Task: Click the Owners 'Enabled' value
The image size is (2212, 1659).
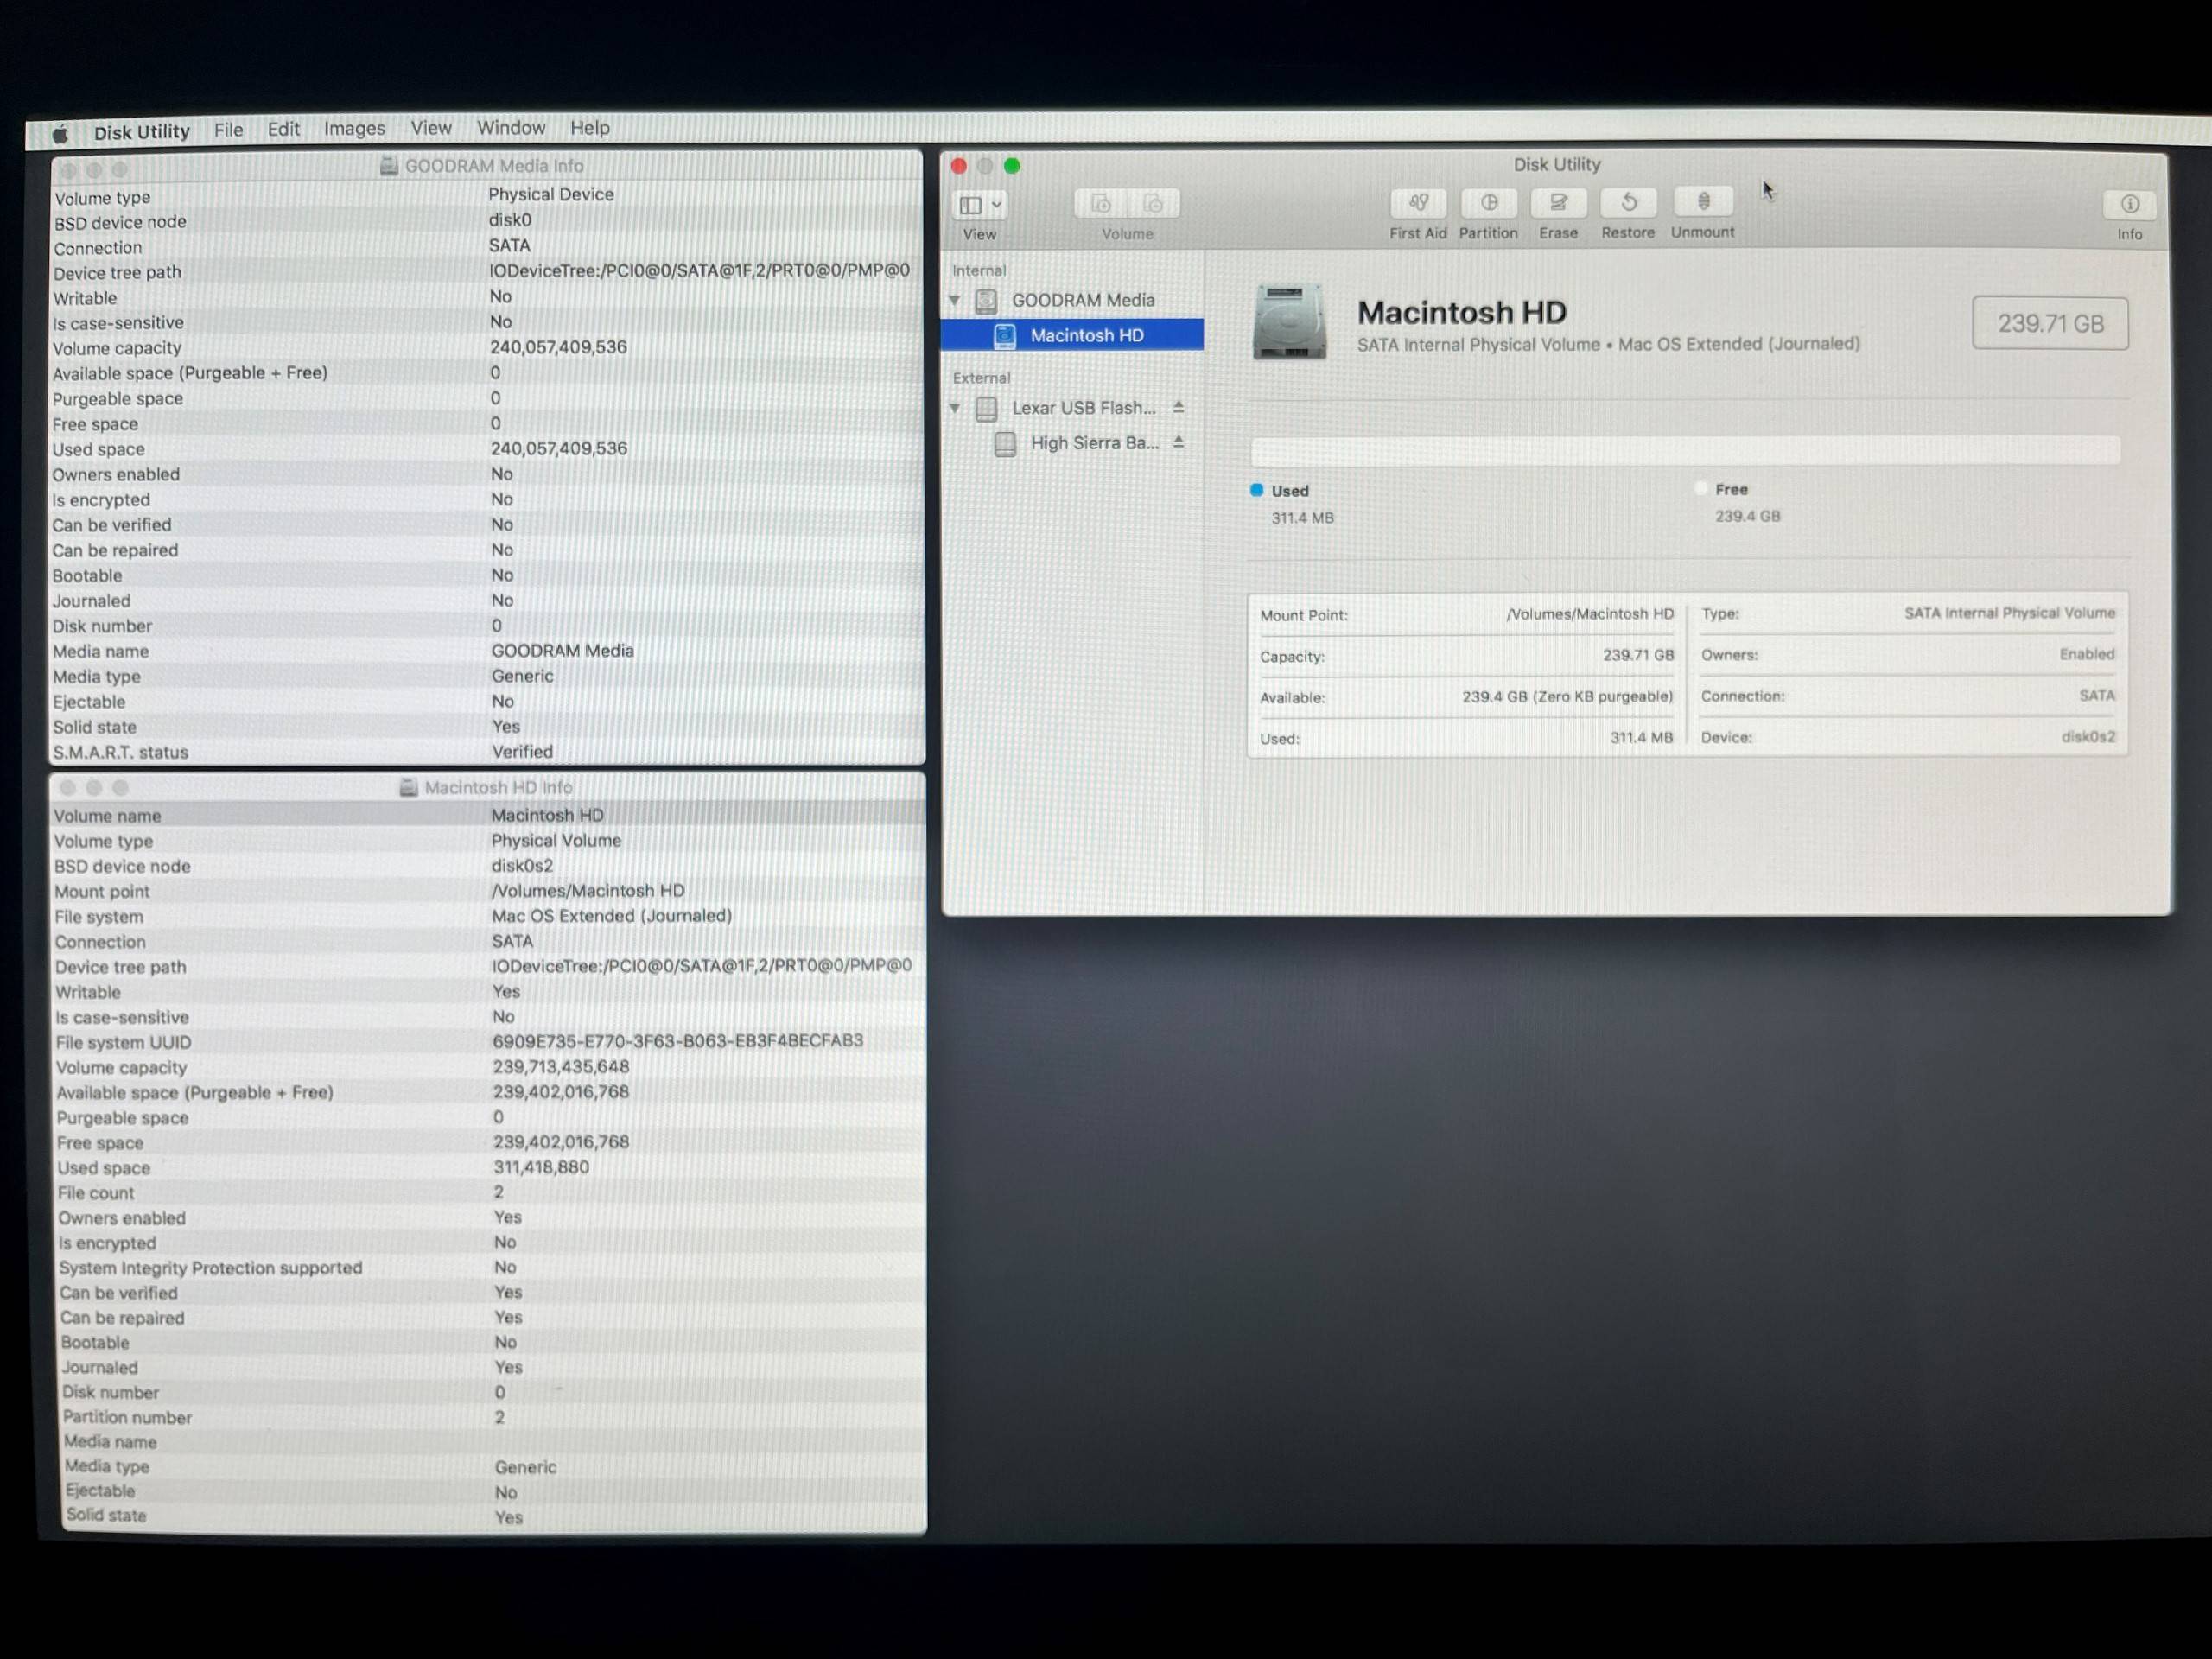Action: [2087, 654]
